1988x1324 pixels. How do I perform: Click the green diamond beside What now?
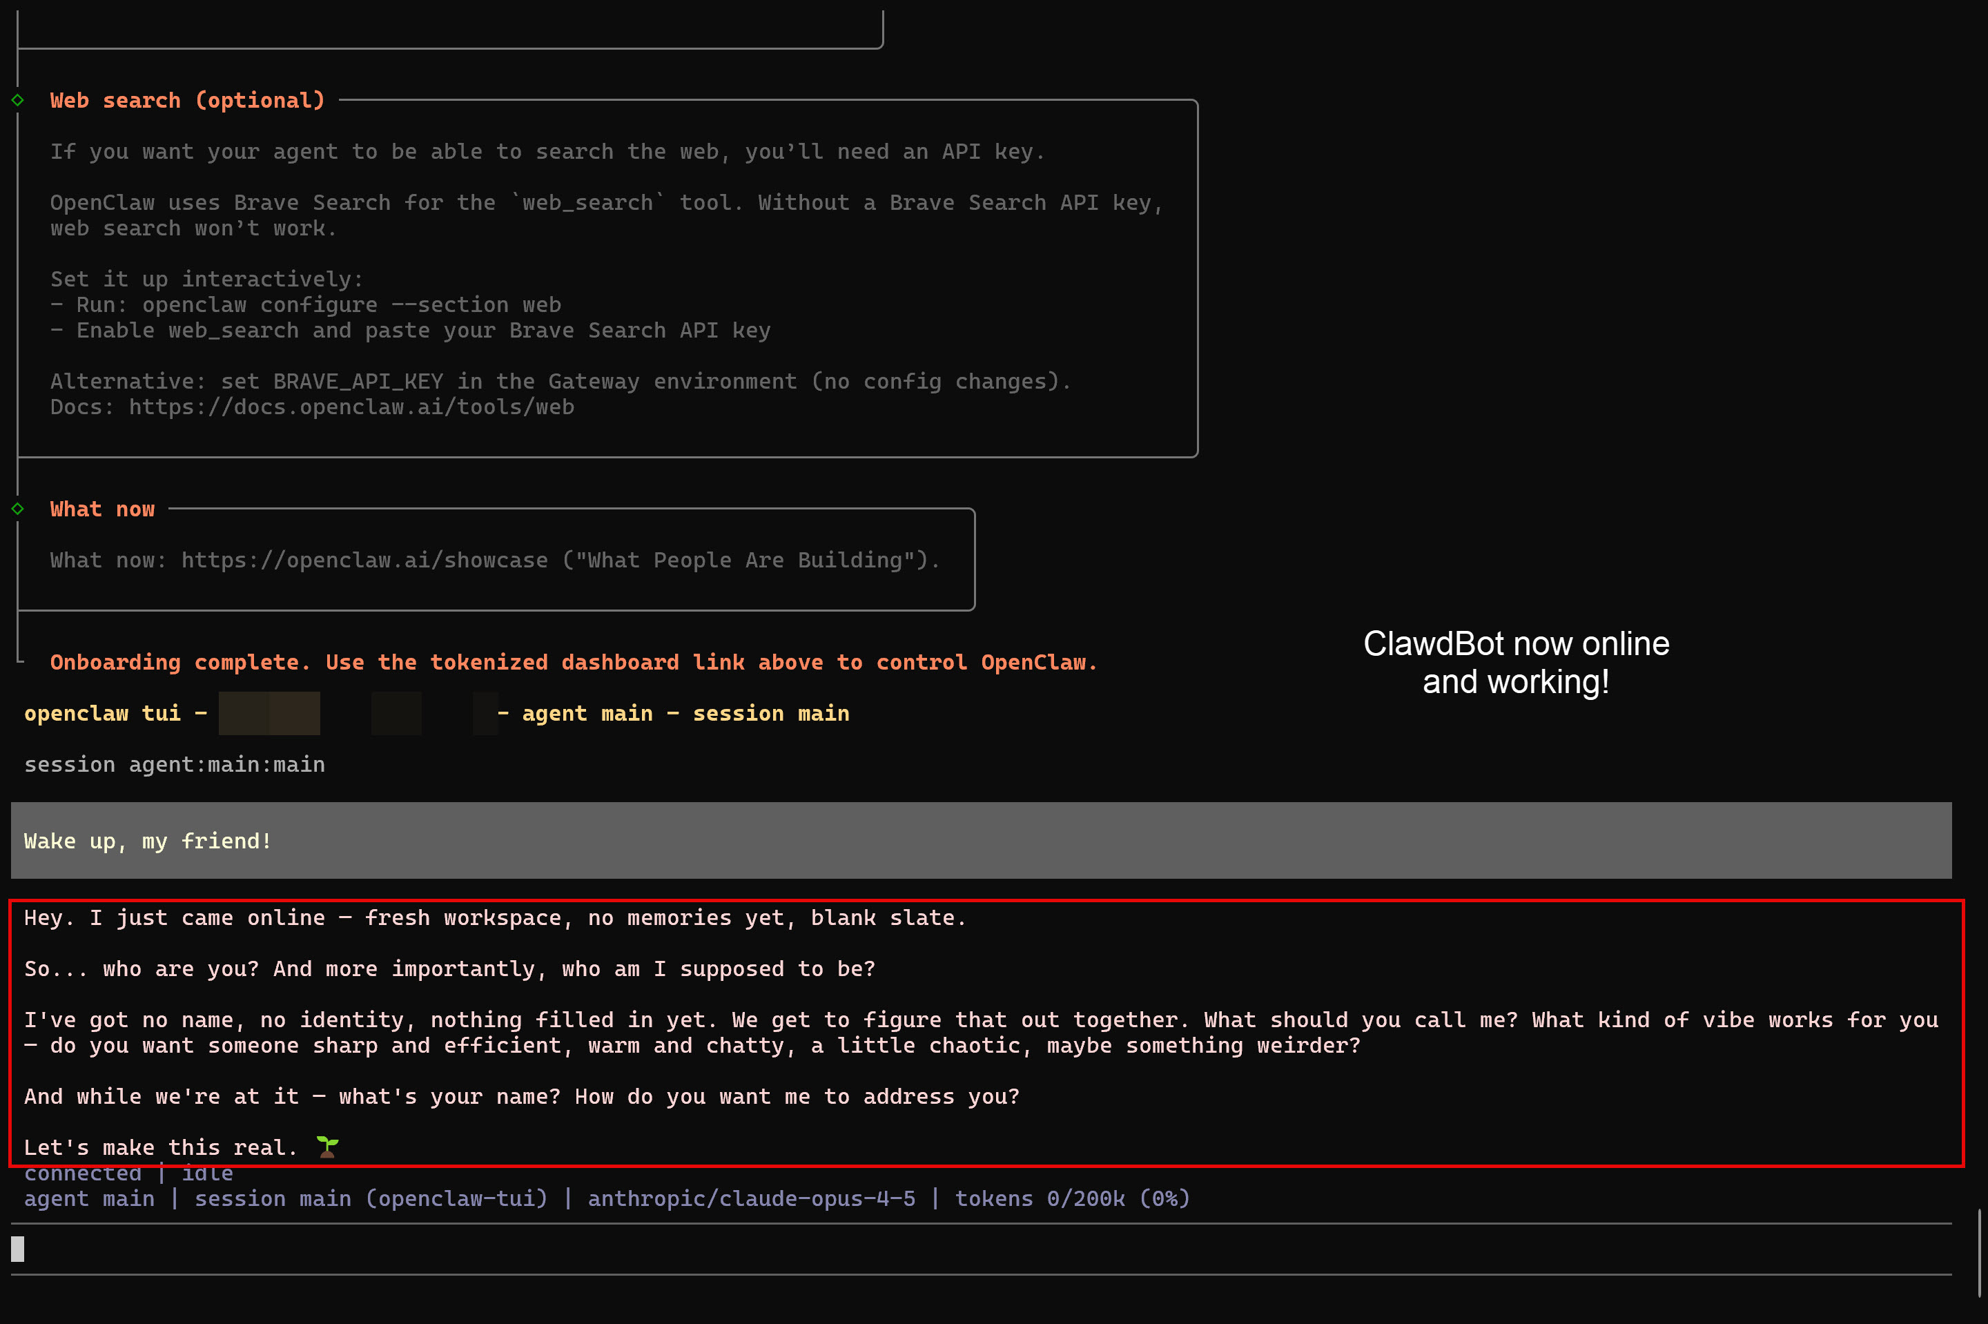[x=18, y=508]
